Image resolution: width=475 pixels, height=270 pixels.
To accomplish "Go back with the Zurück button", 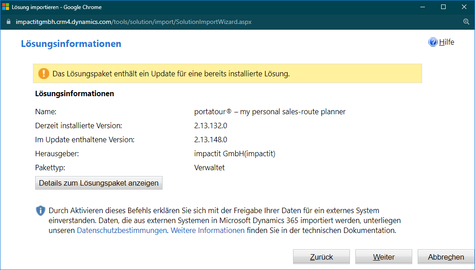I will (321, 256).
